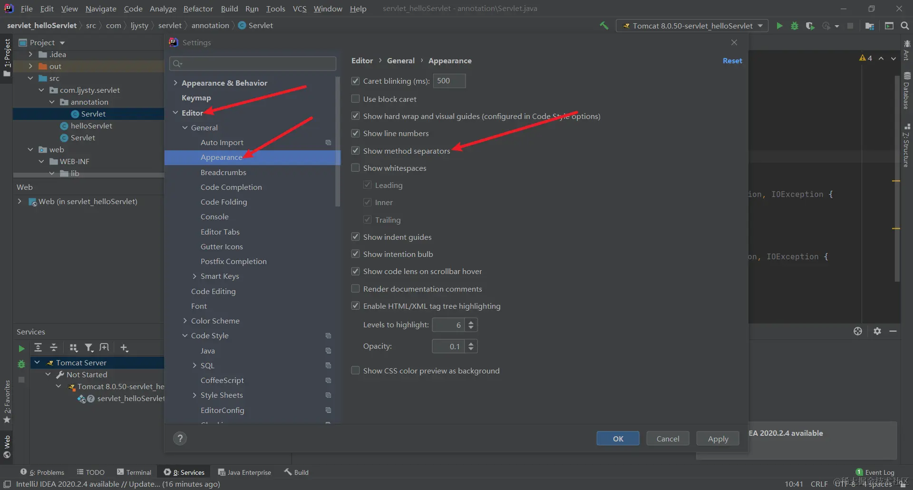The image size is (913, 490).
Task: Open the settings gear in tool window
Action: tap(877, 331)
